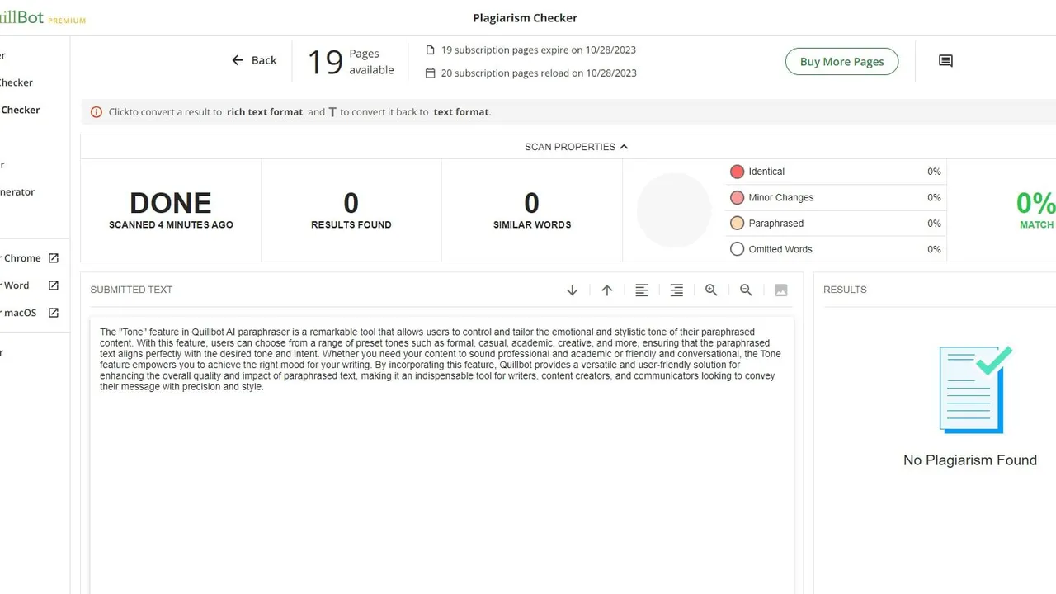Click the 19 Pages available counter
Image resolution: width=1056 pixels, height=594 pixels.
pos(351,62)
